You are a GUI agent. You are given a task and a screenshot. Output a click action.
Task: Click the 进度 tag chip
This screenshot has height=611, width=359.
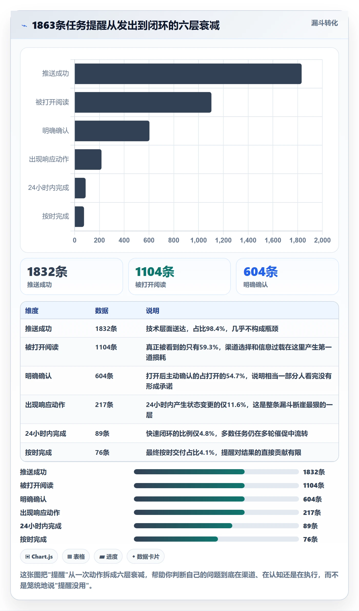coord(108,557)
